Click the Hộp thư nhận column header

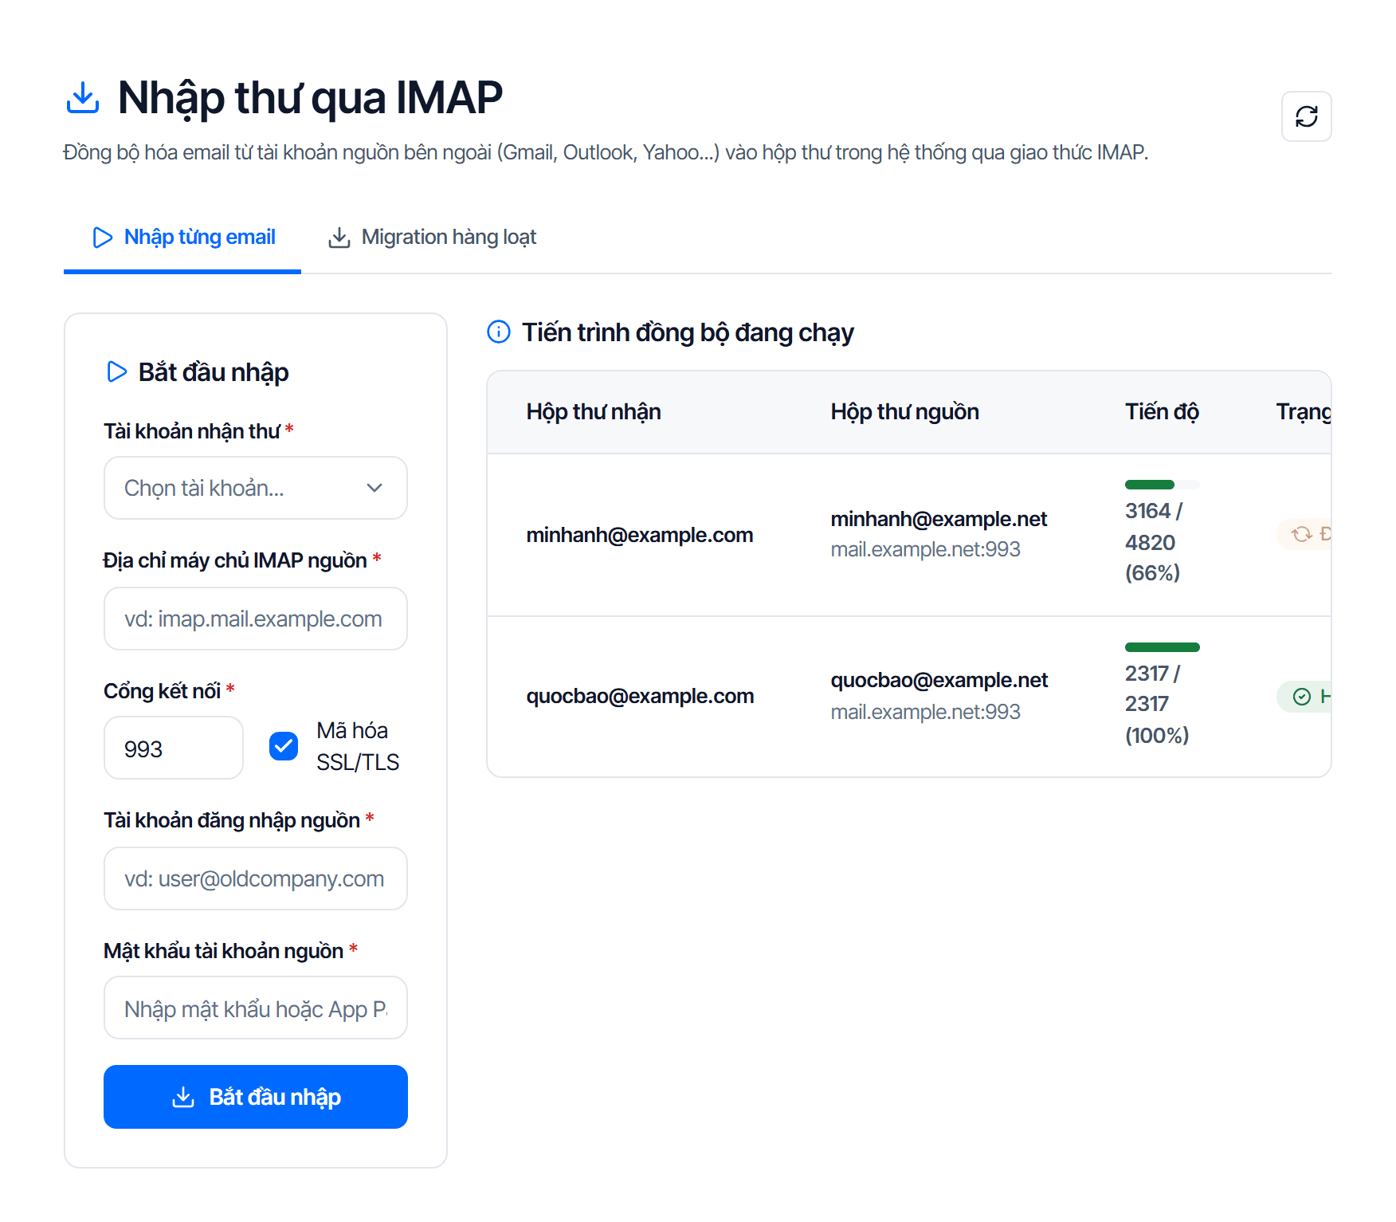coord(594,411)
